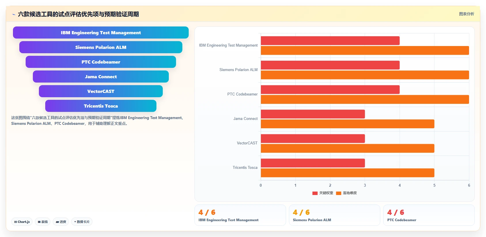Select the Jama Connect funnel bar
Screen dimensions: 486x237
tap(101, 77)
